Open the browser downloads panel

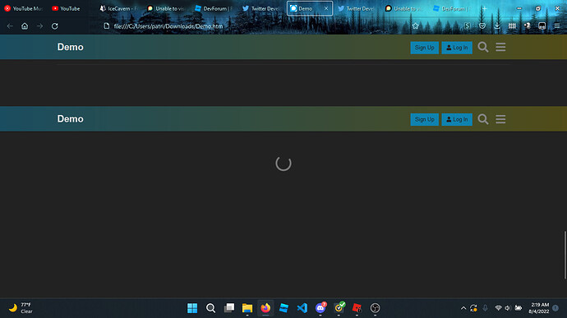(497, 25)
